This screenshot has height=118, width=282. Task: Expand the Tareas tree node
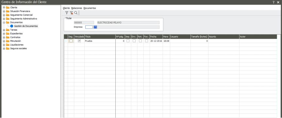(4, 30)
